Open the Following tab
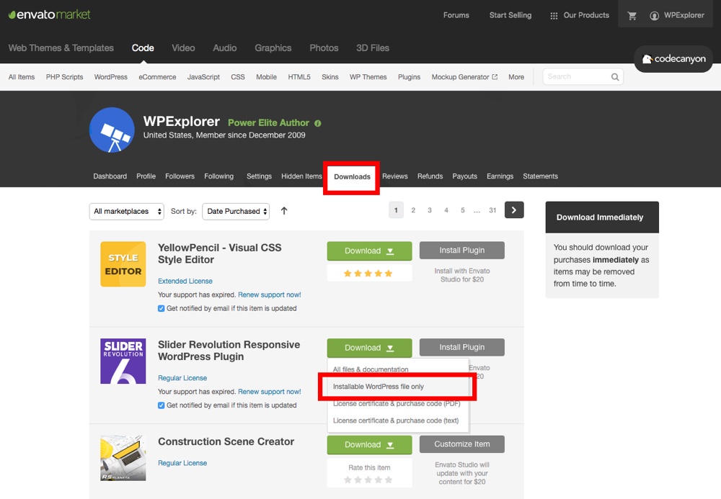Image resolution: width=721 pixels, height=499 pixels. (x=219, y=176)
